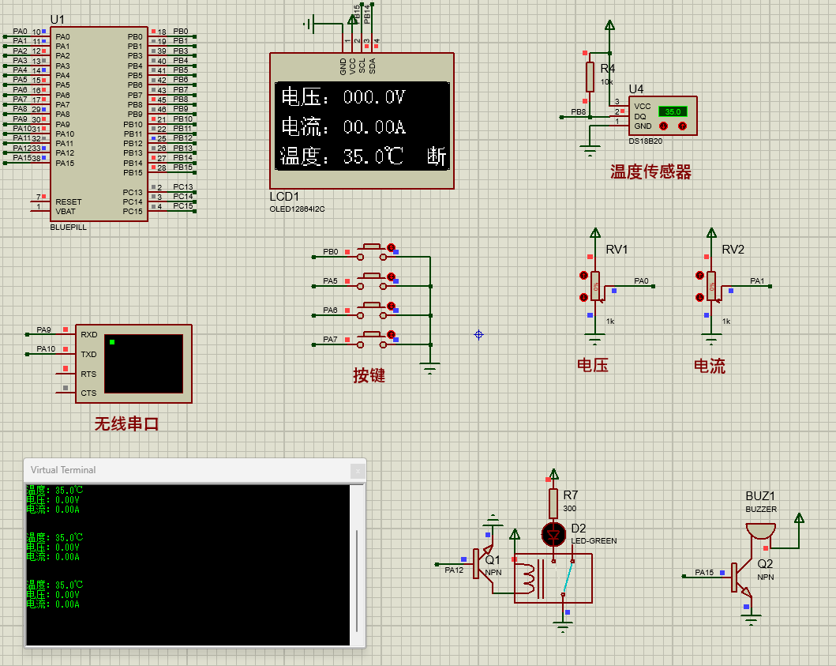Viewport: 836px width, 666px height.
Task: Toggle the latch on the PB0 button
Action: 390,247
